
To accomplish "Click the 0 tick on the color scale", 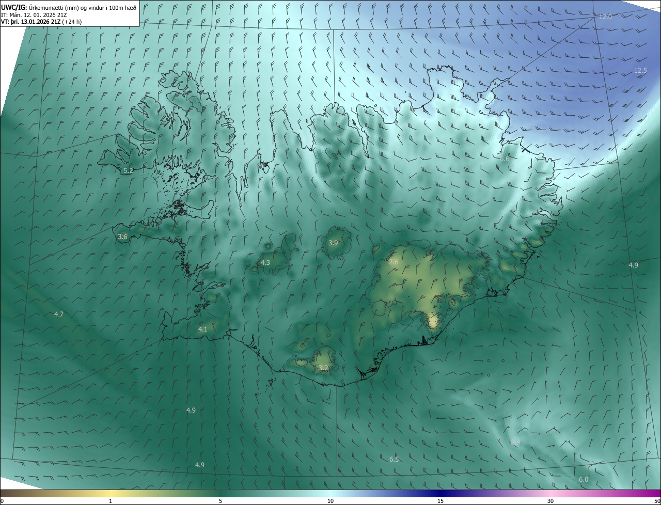I will [2, 501].
